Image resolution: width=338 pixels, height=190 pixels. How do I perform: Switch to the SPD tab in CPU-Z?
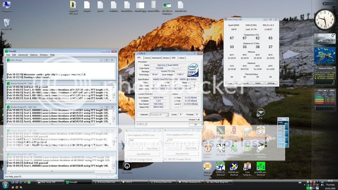(174, 58)
